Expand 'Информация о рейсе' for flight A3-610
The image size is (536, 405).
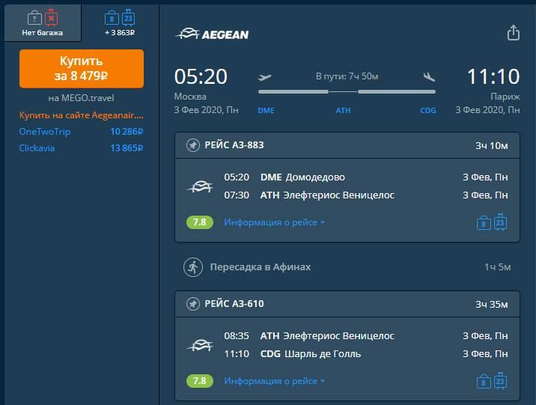[x=274, y=381]
